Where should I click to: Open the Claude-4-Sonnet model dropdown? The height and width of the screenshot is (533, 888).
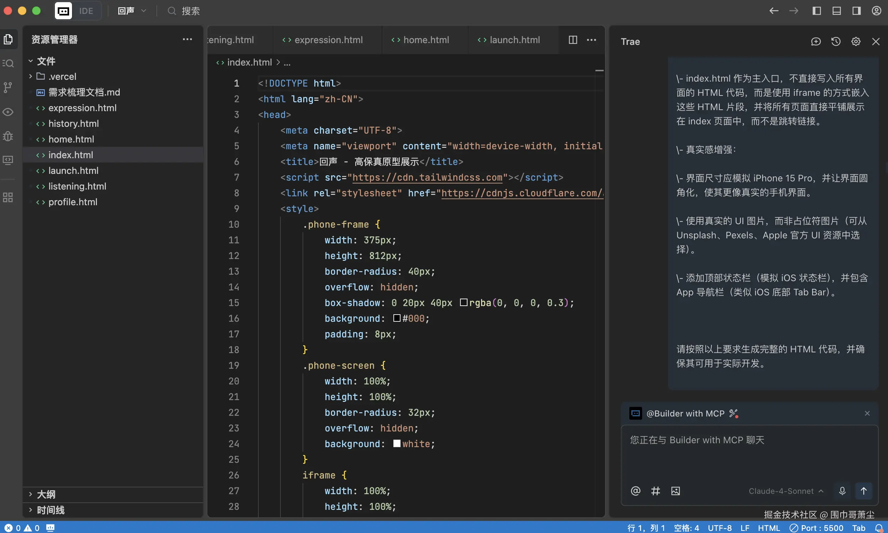coord(786,491)
